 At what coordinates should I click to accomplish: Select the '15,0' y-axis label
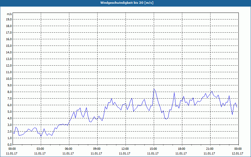9,46
